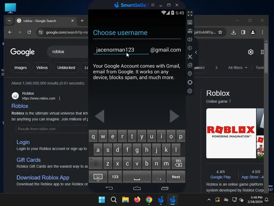
Task: Toggle Chrome side panel icon
Action: point(243,32)
